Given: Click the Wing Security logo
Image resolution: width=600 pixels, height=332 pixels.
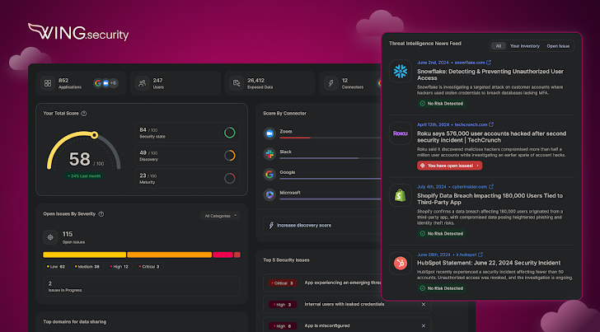Looking at the screenshot, I should [78, 32].
